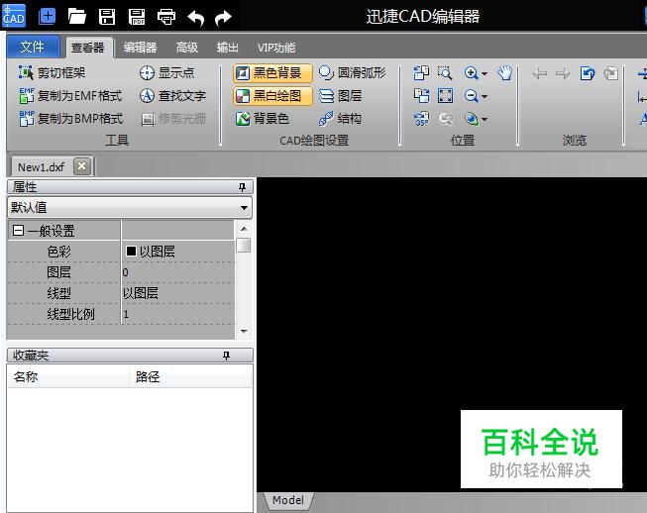Click 复制为EMF格式
Image resolution: width=647 pixels, height=513 pixels.
[x=70, y=96]
